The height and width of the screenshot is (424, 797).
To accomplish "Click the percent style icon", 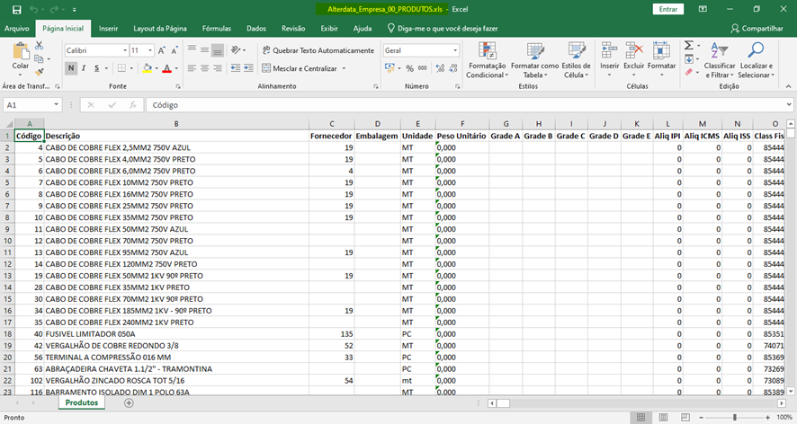I will [409, 68].
